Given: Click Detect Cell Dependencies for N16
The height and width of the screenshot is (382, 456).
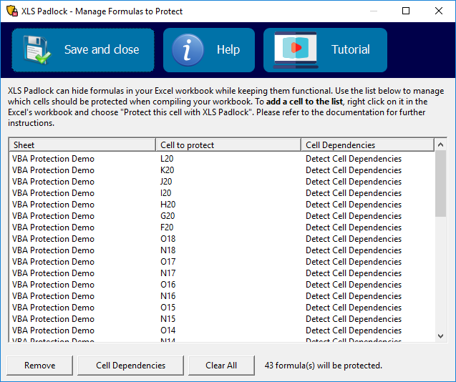Looking at the screenshot, I should 353,296.
